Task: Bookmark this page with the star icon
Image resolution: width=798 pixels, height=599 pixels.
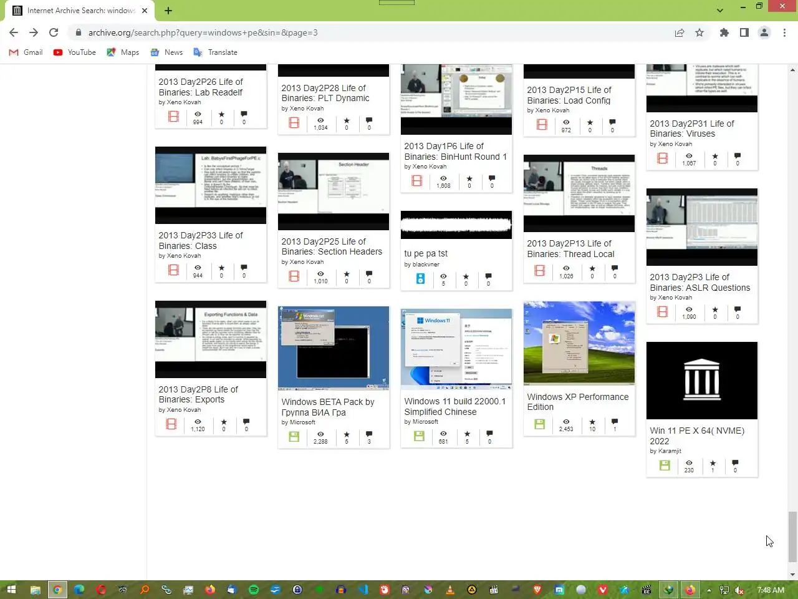Action: pyautogui.click(x=699, y=32)
